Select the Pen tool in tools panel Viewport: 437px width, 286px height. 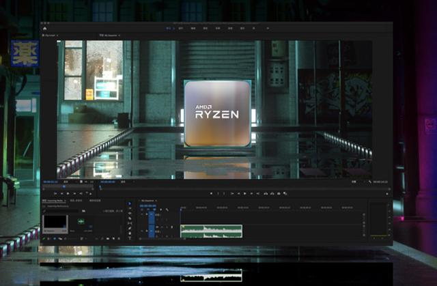[130, 229]
